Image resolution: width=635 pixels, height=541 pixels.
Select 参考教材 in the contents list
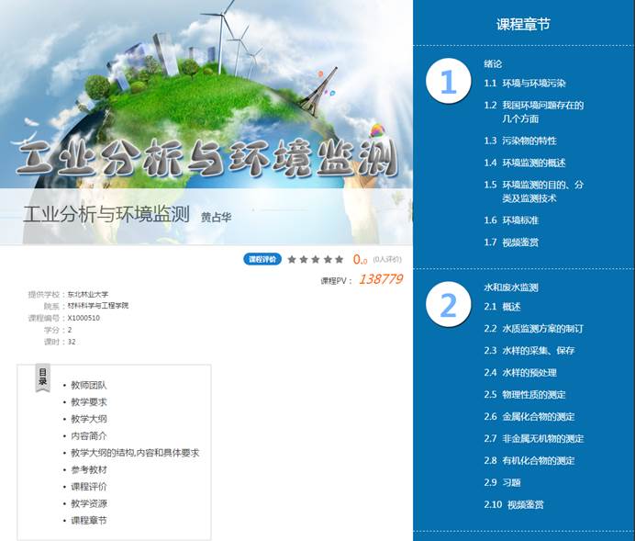pos(89,469)
